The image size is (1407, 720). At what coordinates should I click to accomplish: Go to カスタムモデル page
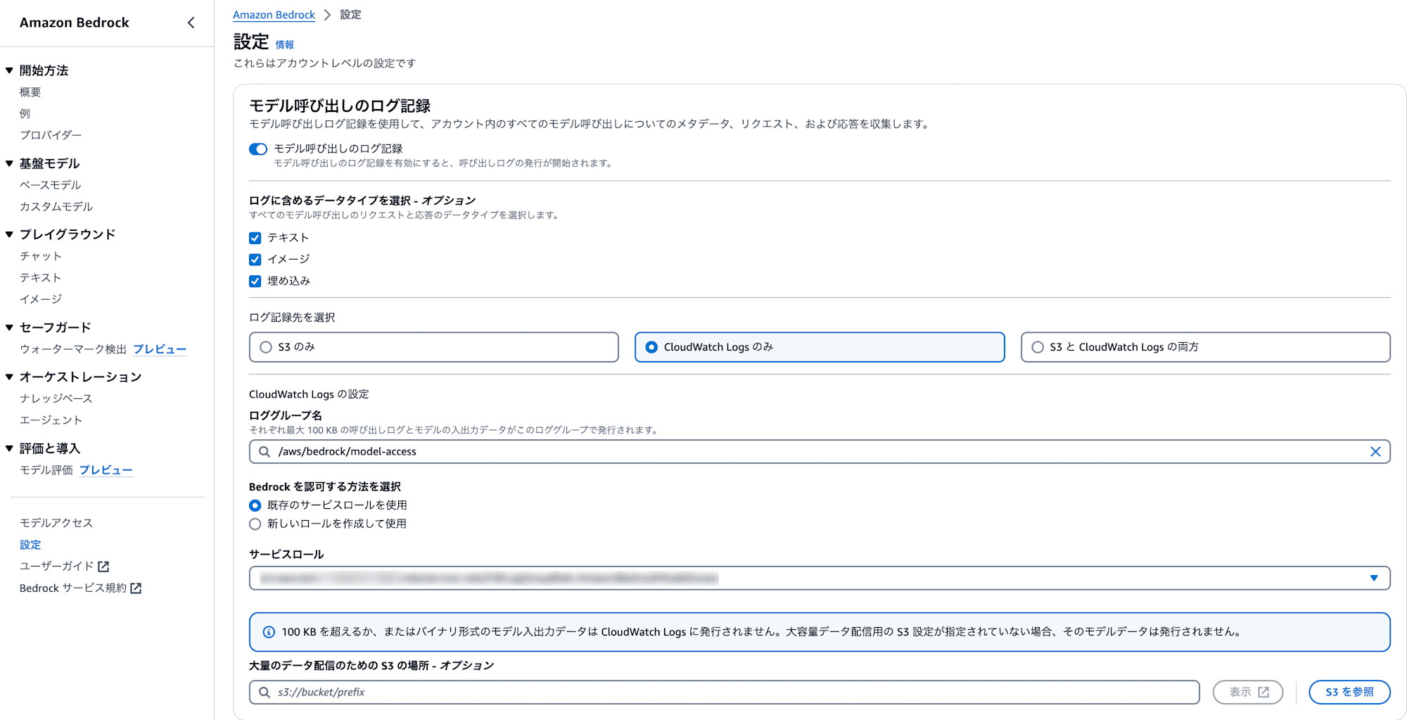56,207
